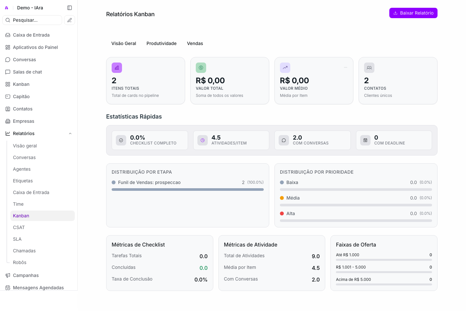Click the Atividades/Item clock icon

[203, 140]
